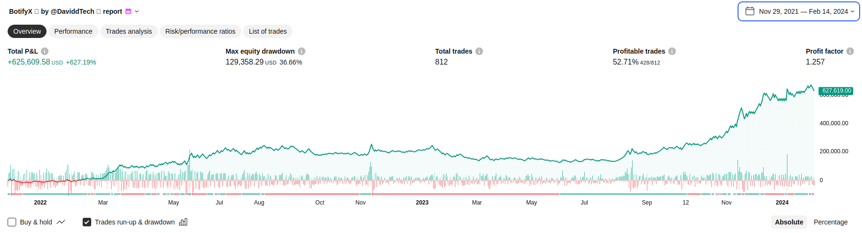Click the Max equity drawdown info icon
This screenshot has width=862, height=233.
[x=302, y=51]
